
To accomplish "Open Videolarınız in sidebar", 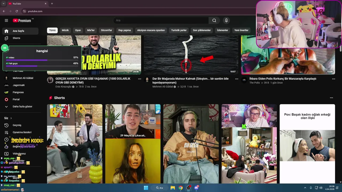I will click(x=20, y=154).
